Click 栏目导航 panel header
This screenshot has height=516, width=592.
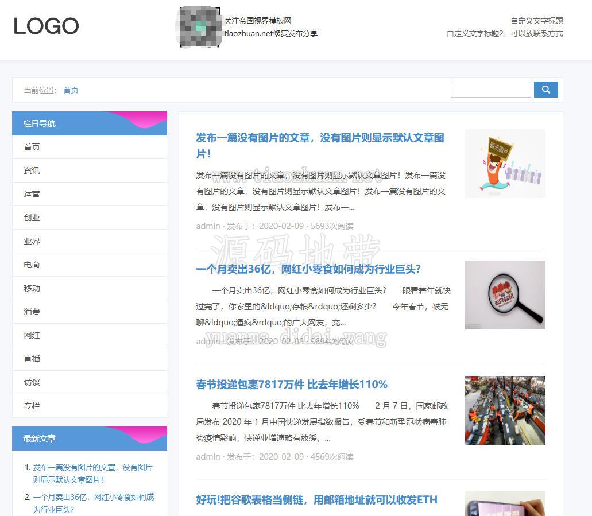click(x=90, y=123)
